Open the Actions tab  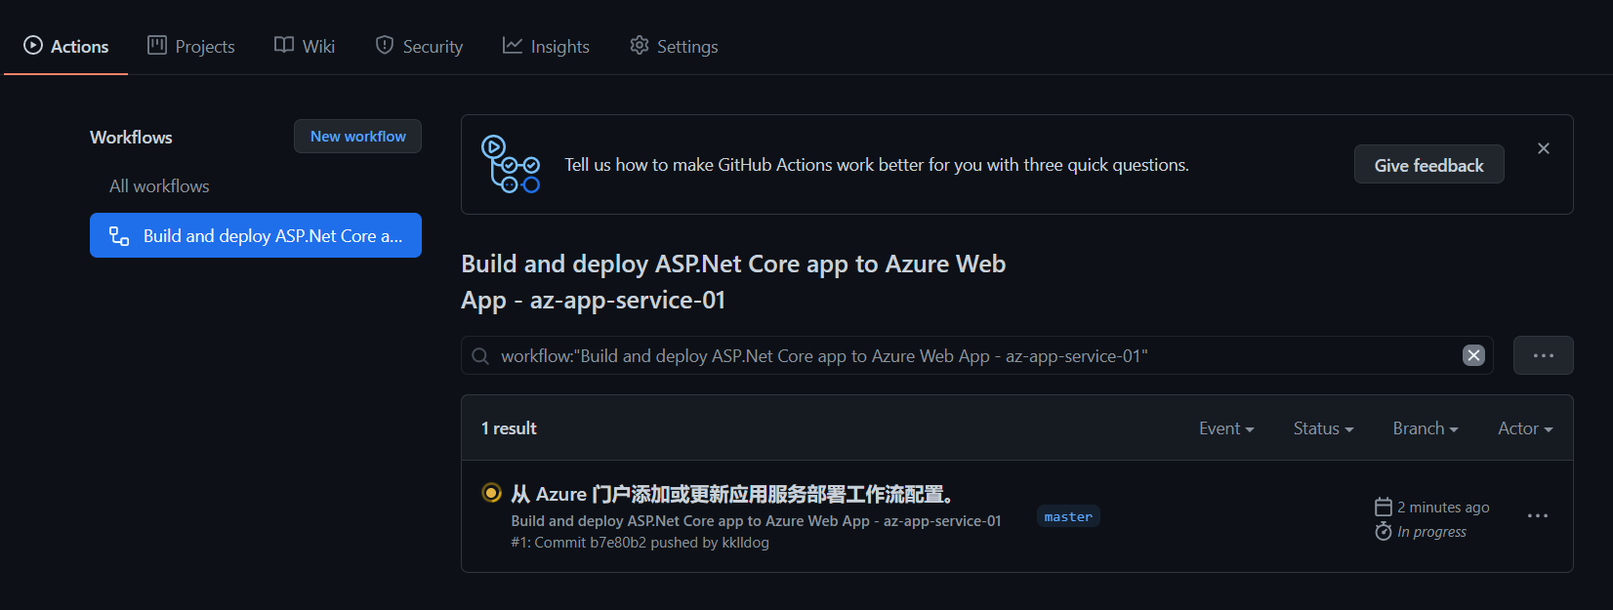(65, 46)
